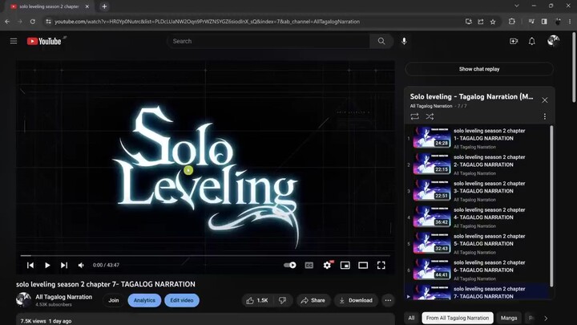Click the Create video icon
This screenshot has height=325, width=577.
pyautogui.click(x=514, y=41)
